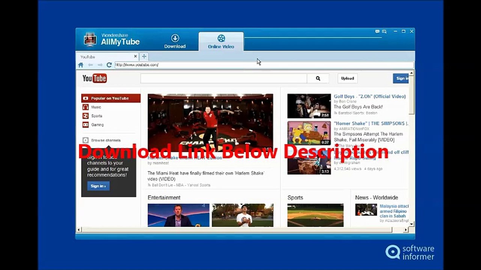Screen dimensions: 481x270
Task: Open the baseball field Sports thumbnail
Action: [315, 215]
